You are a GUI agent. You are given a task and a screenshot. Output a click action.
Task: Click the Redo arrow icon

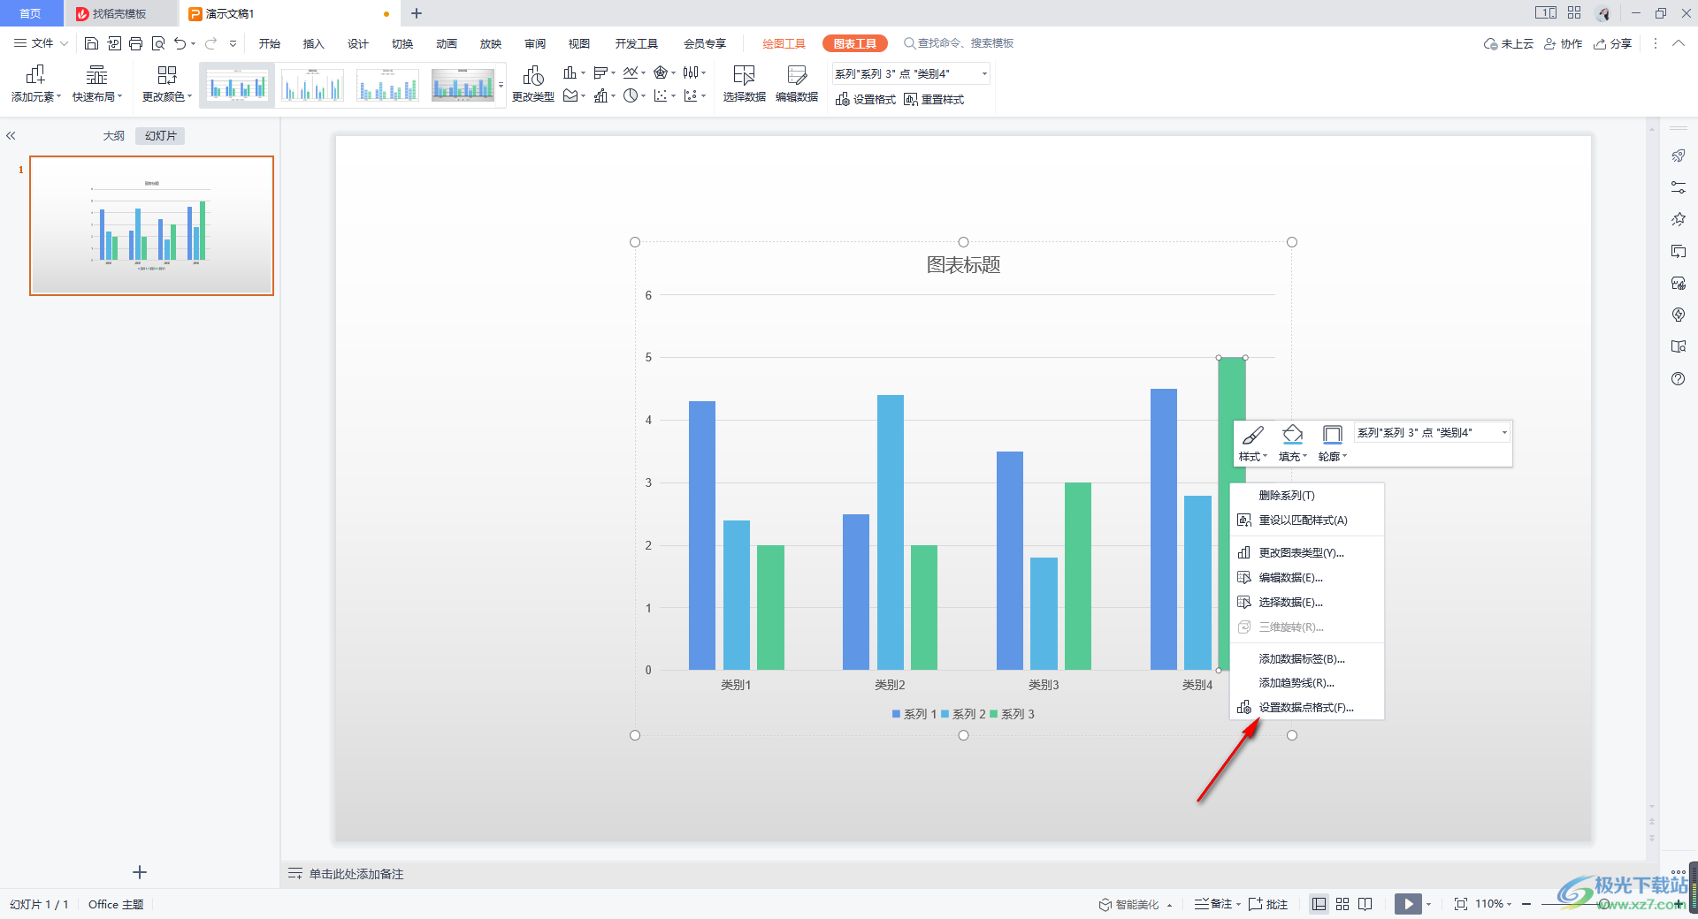click(210, 43)
